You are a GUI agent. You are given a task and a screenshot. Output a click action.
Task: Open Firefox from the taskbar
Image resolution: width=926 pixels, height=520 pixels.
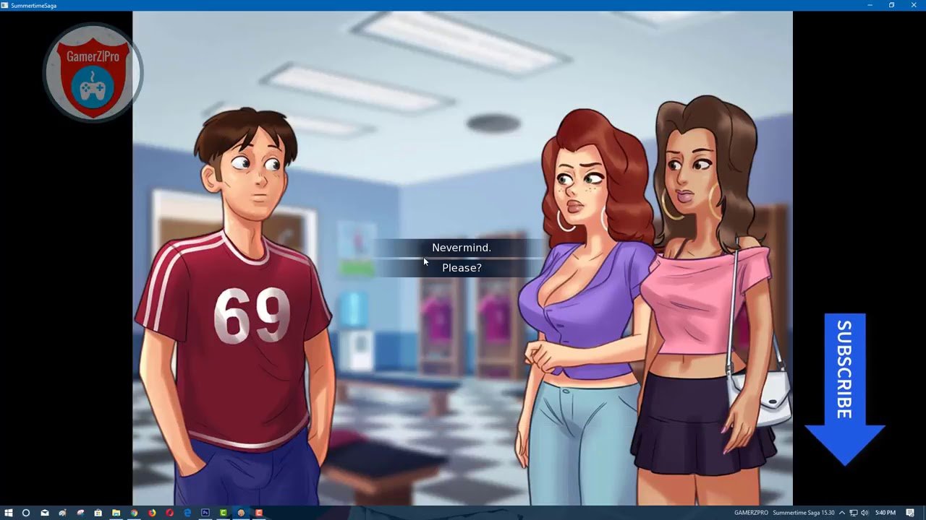pyautogui.click(x=152, y=513)
